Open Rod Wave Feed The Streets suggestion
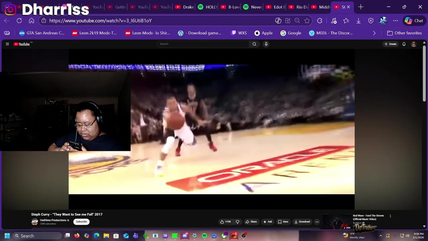 click(x=368, y=217)
